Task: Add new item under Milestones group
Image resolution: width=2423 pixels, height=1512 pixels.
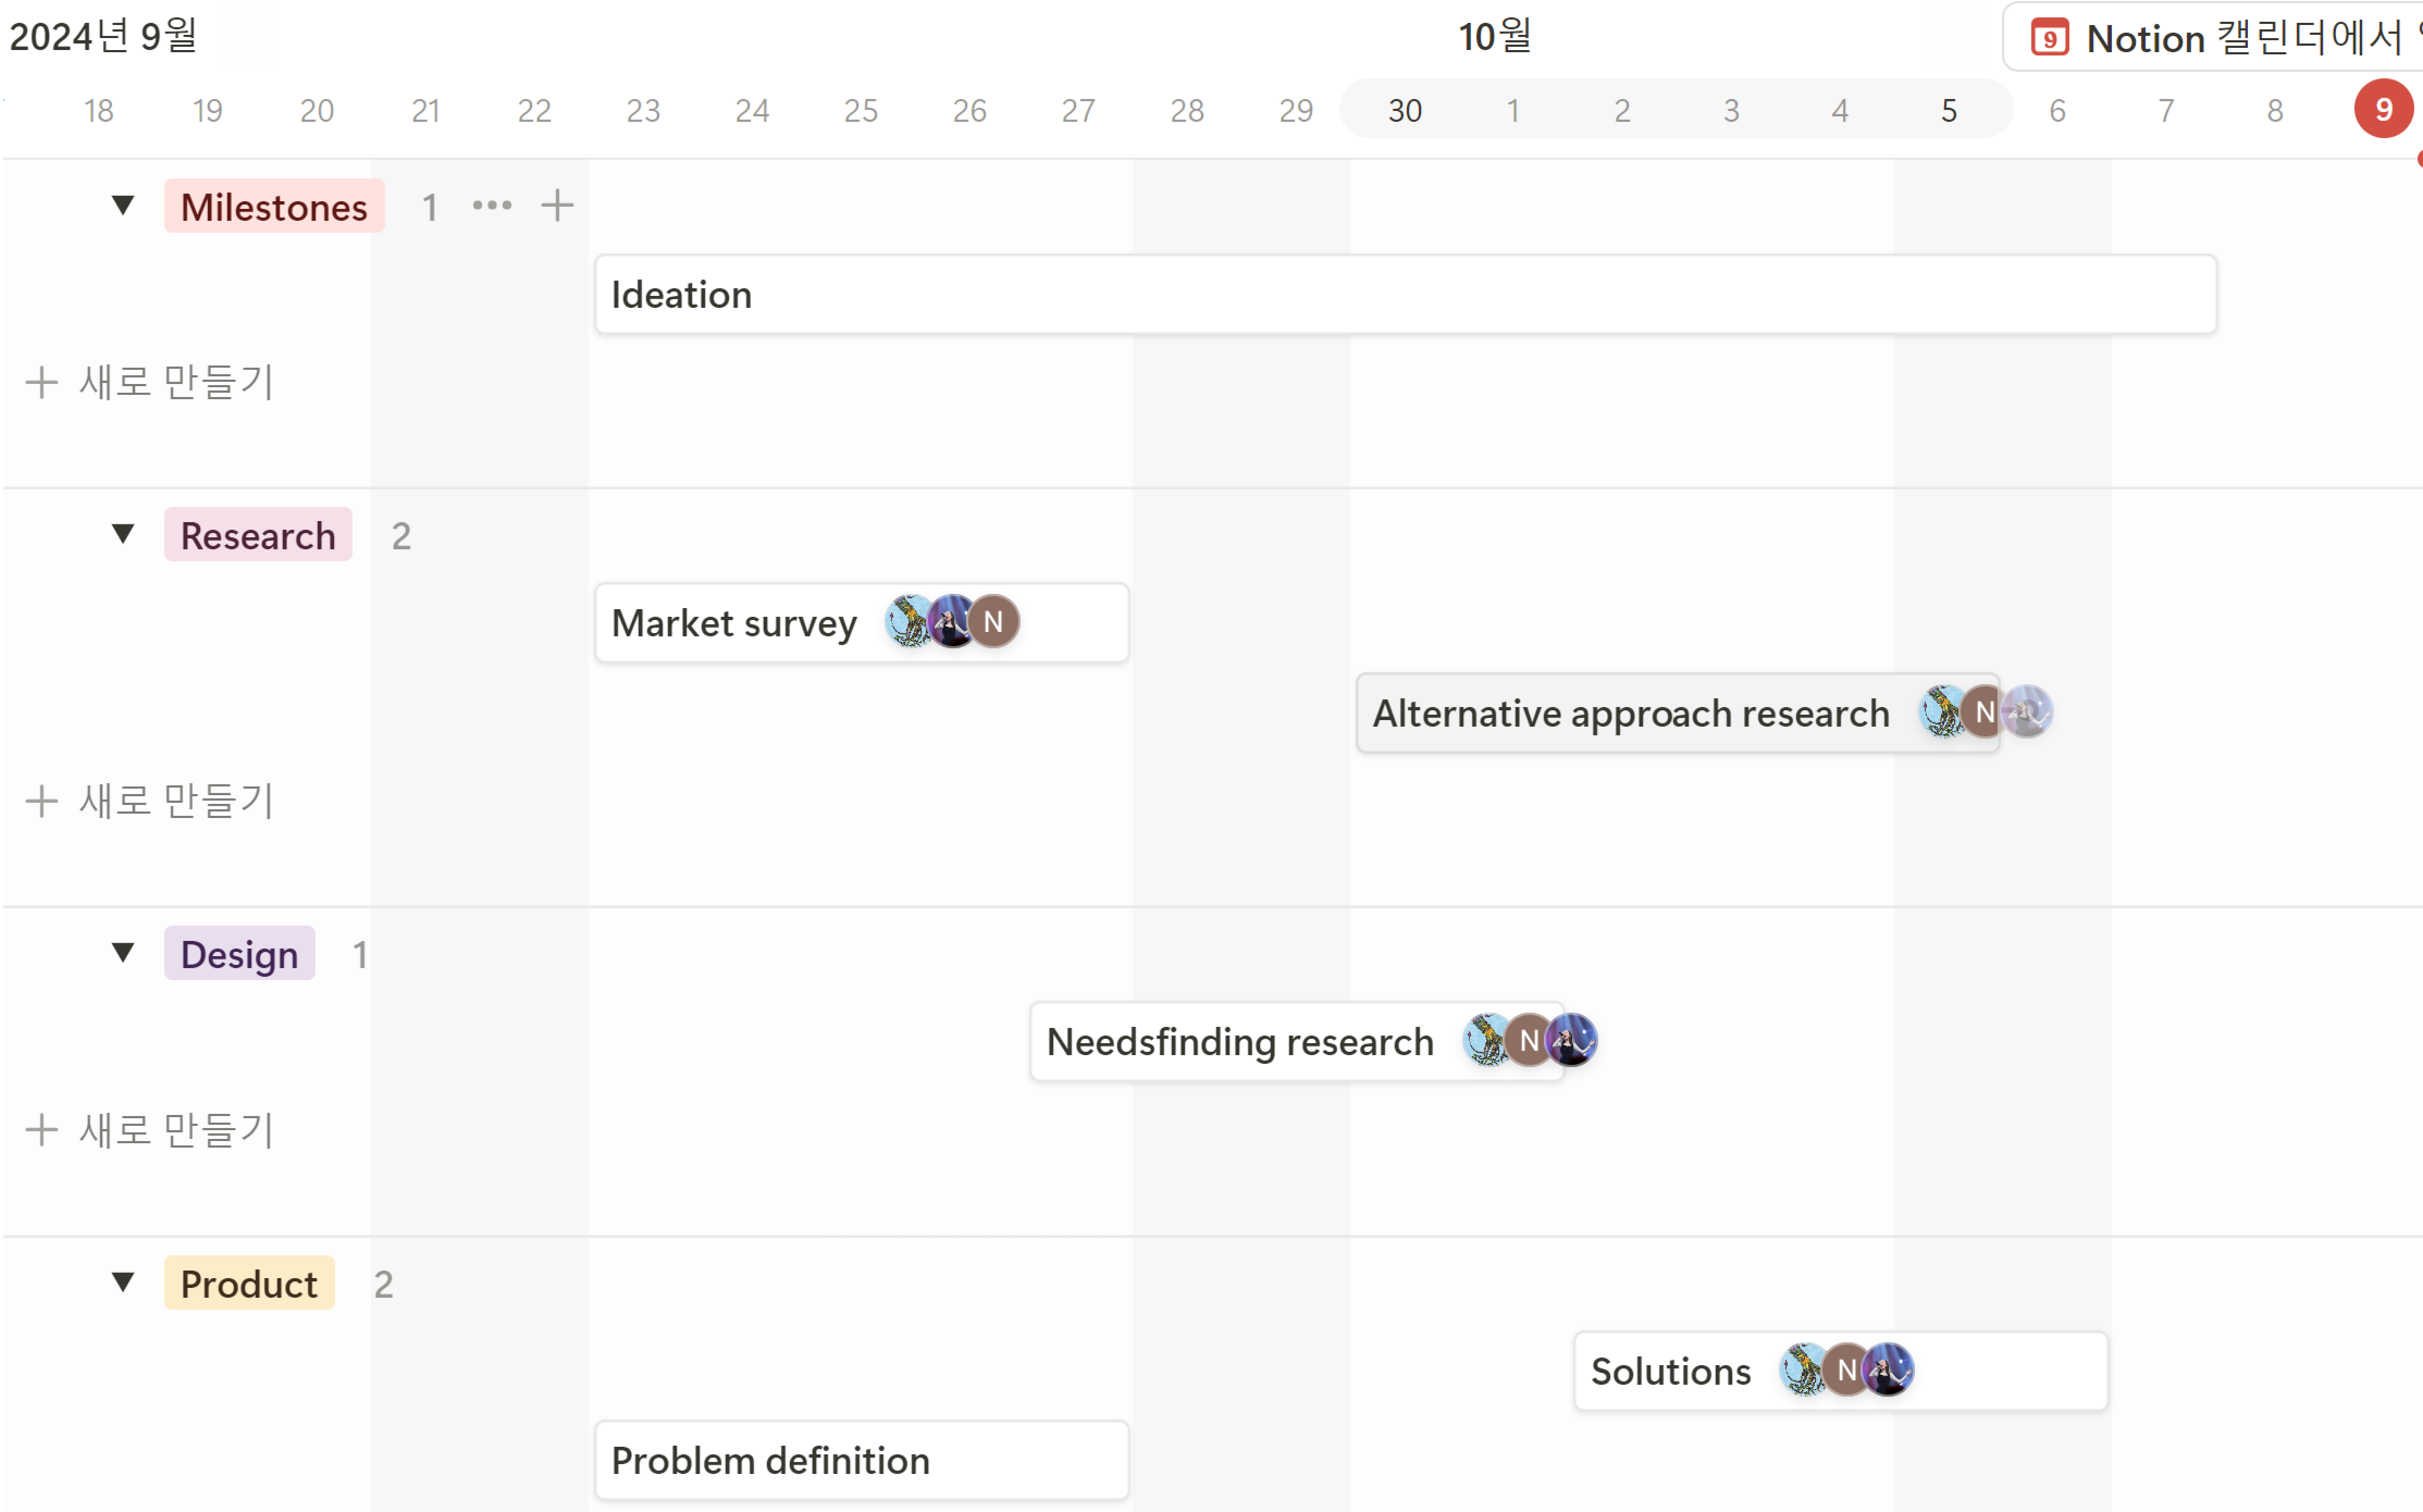Action: tap(150, 382)
